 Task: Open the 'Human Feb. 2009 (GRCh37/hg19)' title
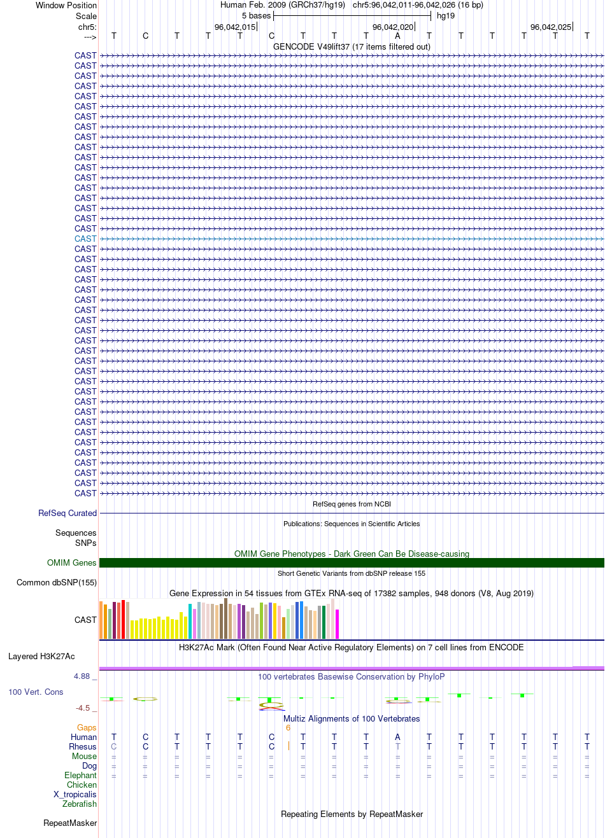click(x=283, y=5)
